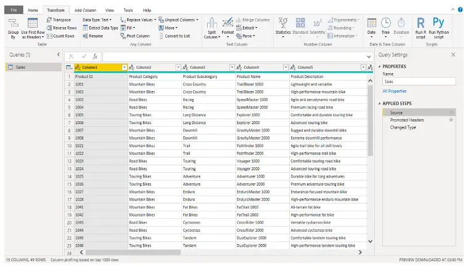Viewport: 468px width, 268px height.
Task: Select the Changed Type applied step
Action: coord(403,127)
